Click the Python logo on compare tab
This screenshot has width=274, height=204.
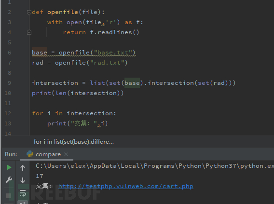point(30,154)
